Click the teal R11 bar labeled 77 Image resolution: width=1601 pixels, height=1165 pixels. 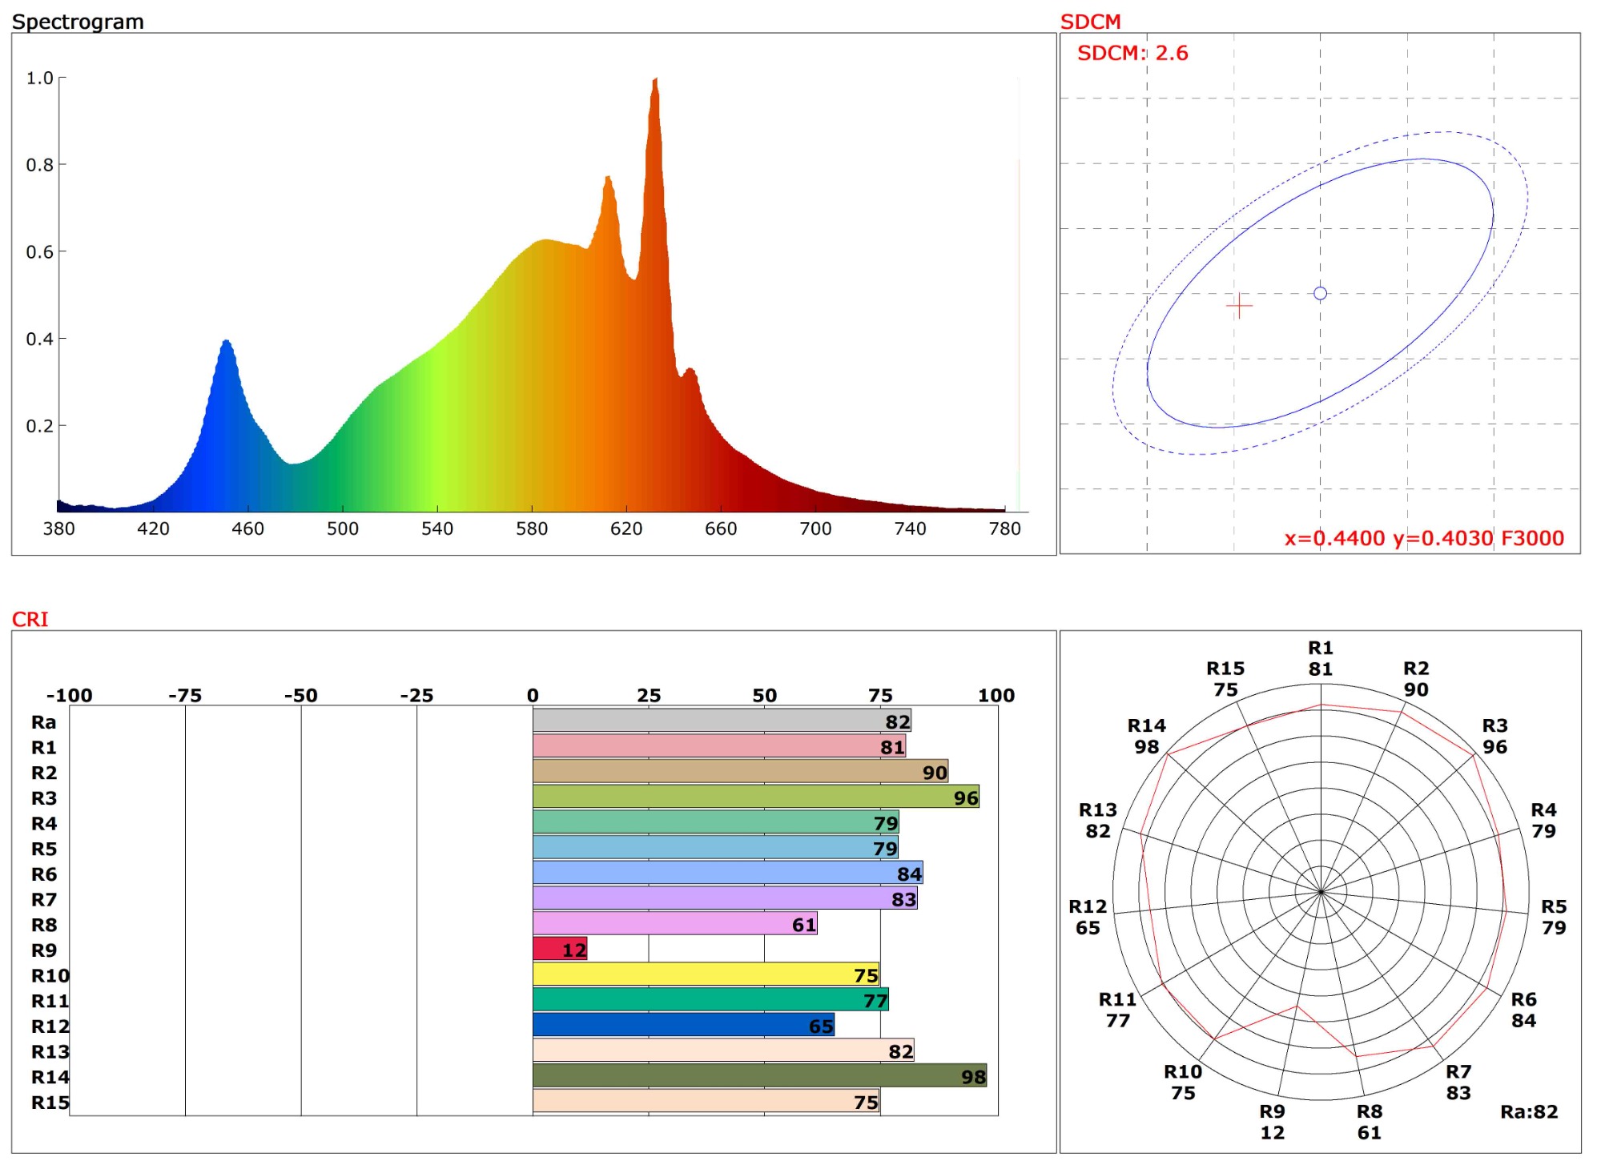pos(710,1000)
